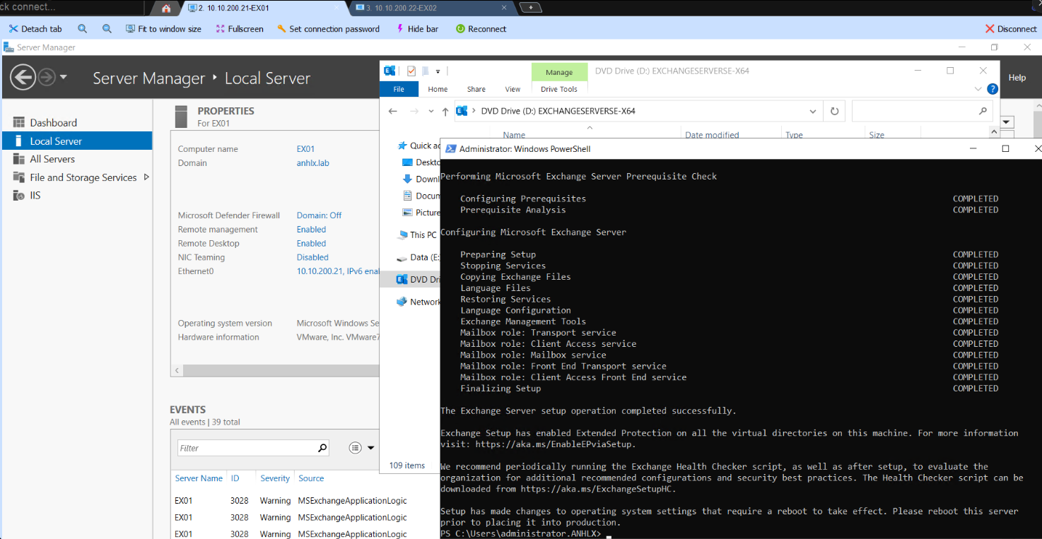Open the Share ribbon tab
Image resolution: width=1042 pixels, height=539 pixels.
[476, 89]
